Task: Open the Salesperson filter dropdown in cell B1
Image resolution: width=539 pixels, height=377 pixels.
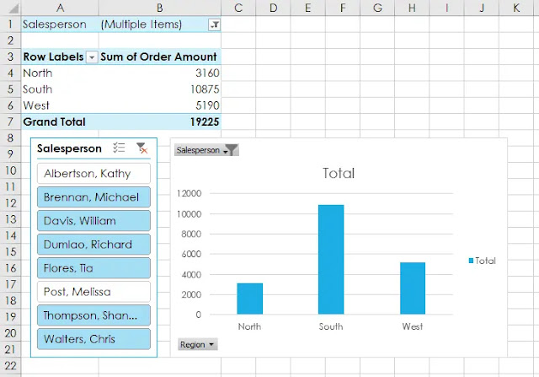Action: (x=215, y=24)
